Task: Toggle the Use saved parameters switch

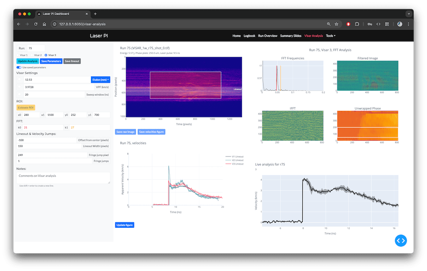Action: (19, 67)
